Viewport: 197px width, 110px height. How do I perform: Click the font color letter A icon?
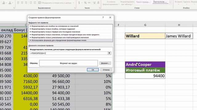[x=10, y=3]
